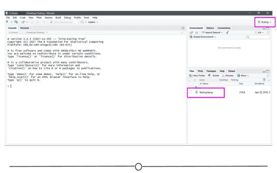
Task: Switch to the Viewer tab
Action: point(232,71)
